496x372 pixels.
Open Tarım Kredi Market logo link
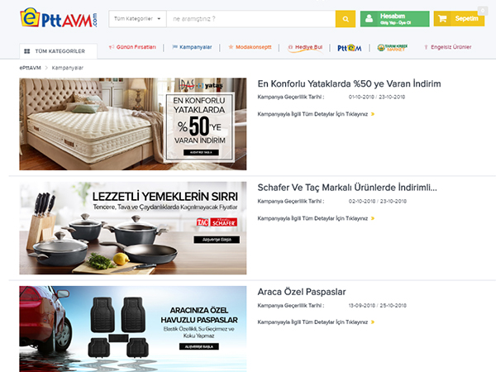pyautogui.click(x=392, y=47)
